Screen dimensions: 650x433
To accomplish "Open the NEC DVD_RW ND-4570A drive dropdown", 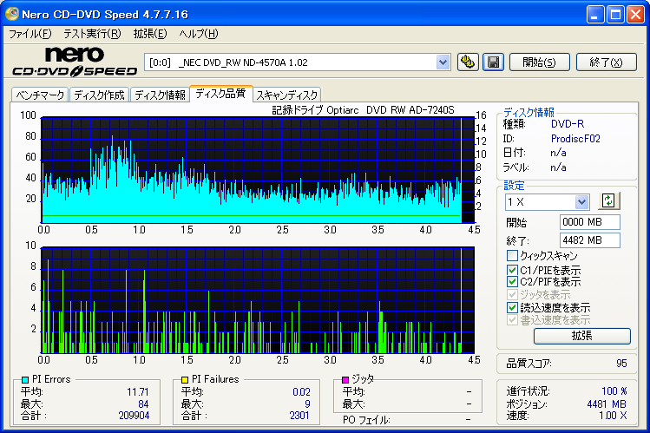I will [443, 62].
